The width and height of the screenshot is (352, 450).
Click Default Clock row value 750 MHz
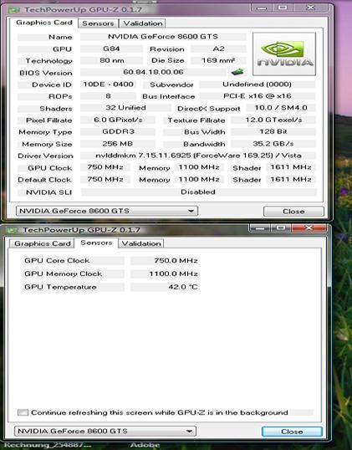point(105,179)
